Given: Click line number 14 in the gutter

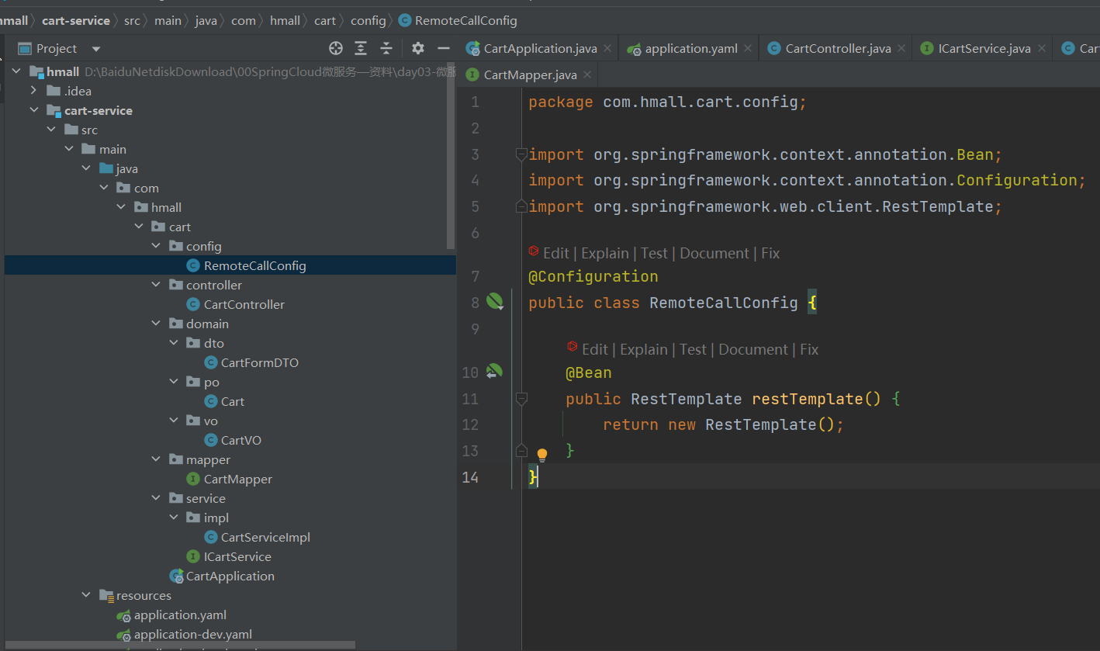Looking at the screenshot, I should (470, 476).
